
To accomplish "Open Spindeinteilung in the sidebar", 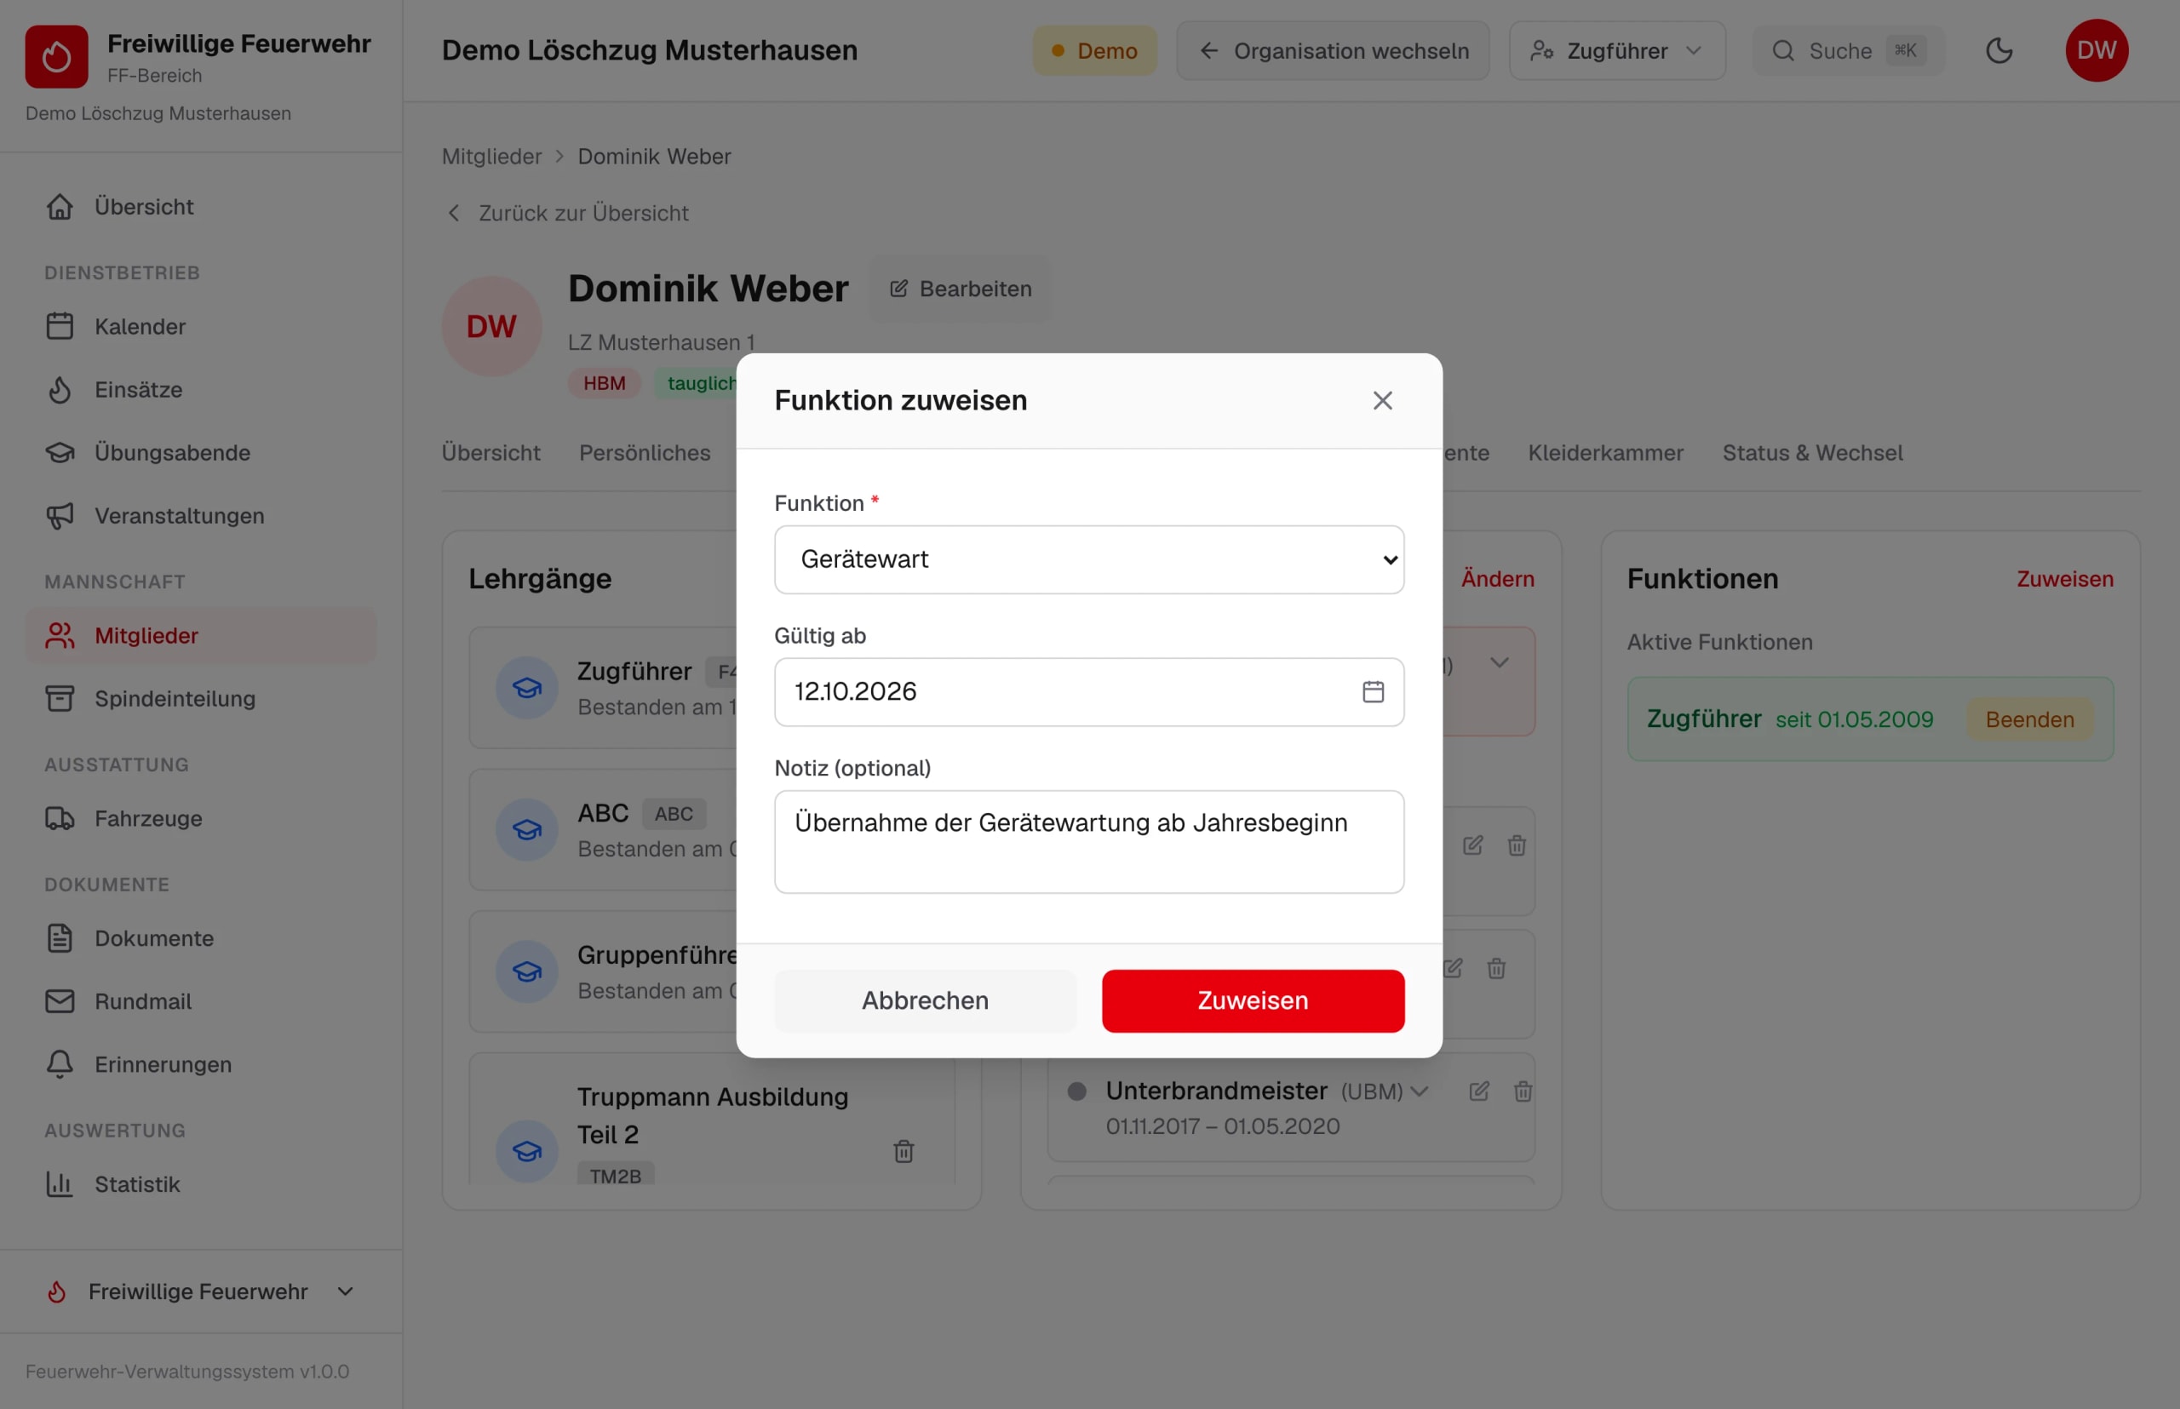I will tap(200, 699).
